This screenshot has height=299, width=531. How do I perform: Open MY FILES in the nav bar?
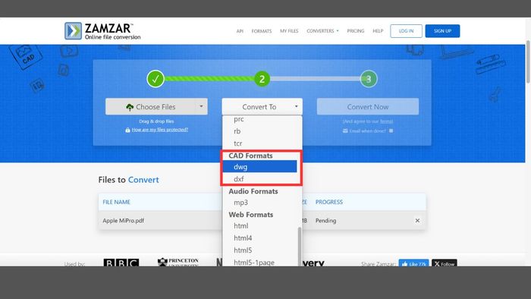tap(289, 31)
